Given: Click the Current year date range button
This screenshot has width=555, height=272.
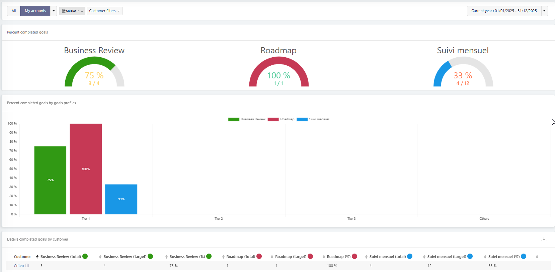Looking at the screenshot, I should pyautogui.click(x=504, y=11).
